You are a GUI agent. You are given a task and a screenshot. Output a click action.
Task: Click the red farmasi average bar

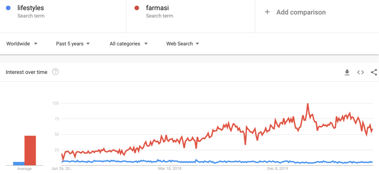point(30,150)
